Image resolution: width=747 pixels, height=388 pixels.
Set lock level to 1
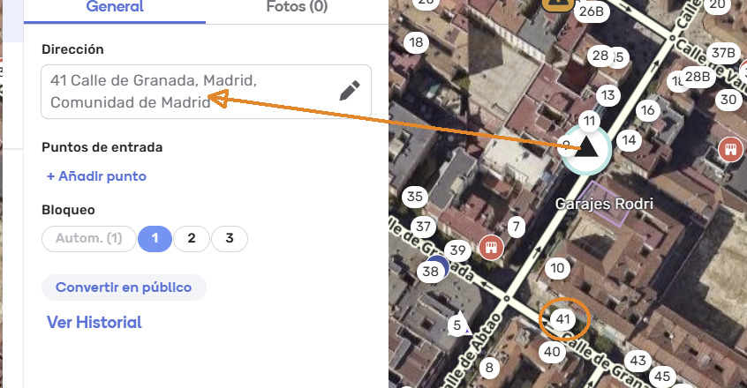(155, 238)
